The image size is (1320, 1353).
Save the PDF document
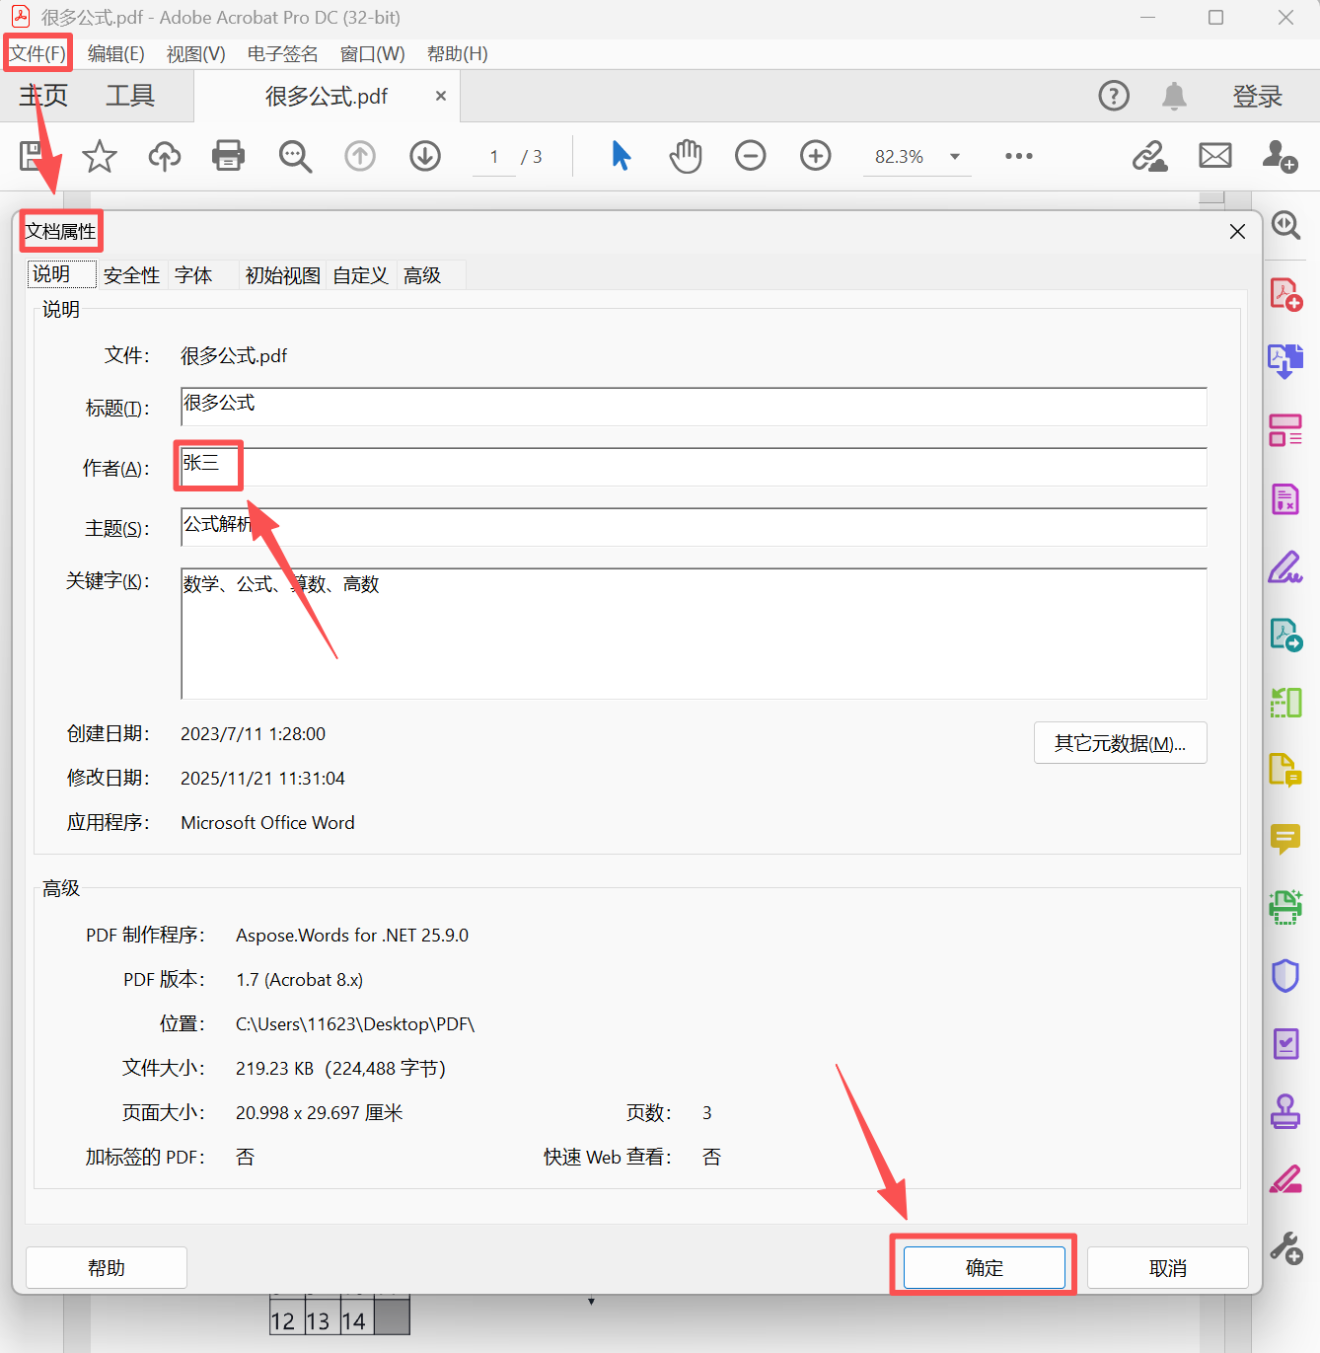click(30, 156)
